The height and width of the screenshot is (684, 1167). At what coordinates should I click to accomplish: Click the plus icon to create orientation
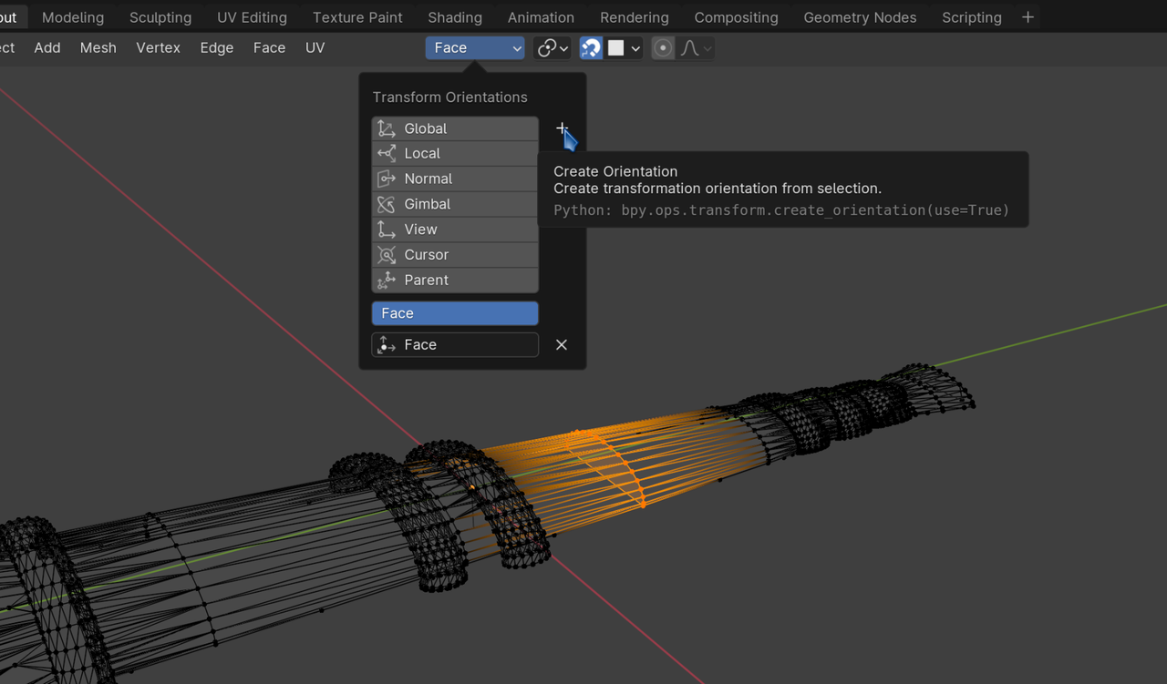[x=562, y=128]
